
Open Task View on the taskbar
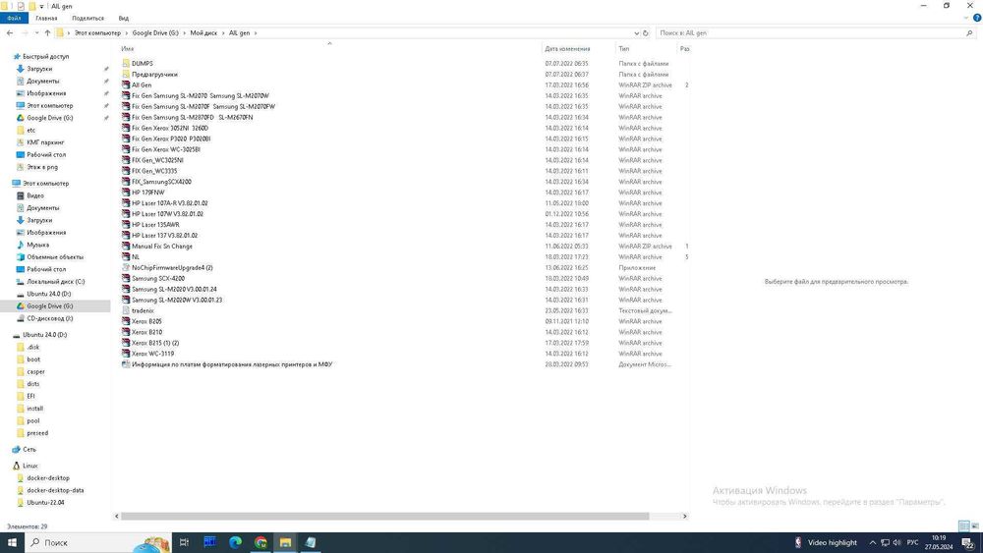pyautogui.click(x=185, y=542)
